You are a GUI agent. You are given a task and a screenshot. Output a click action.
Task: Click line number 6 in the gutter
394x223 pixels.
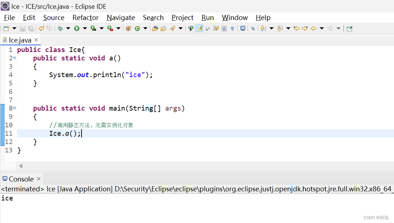[11, 91]
